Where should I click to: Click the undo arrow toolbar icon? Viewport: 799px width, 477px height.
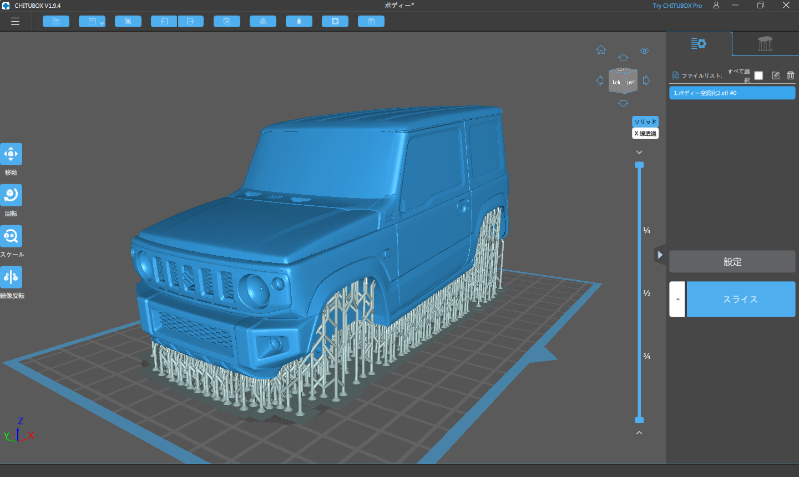click(x=164, y=22)
